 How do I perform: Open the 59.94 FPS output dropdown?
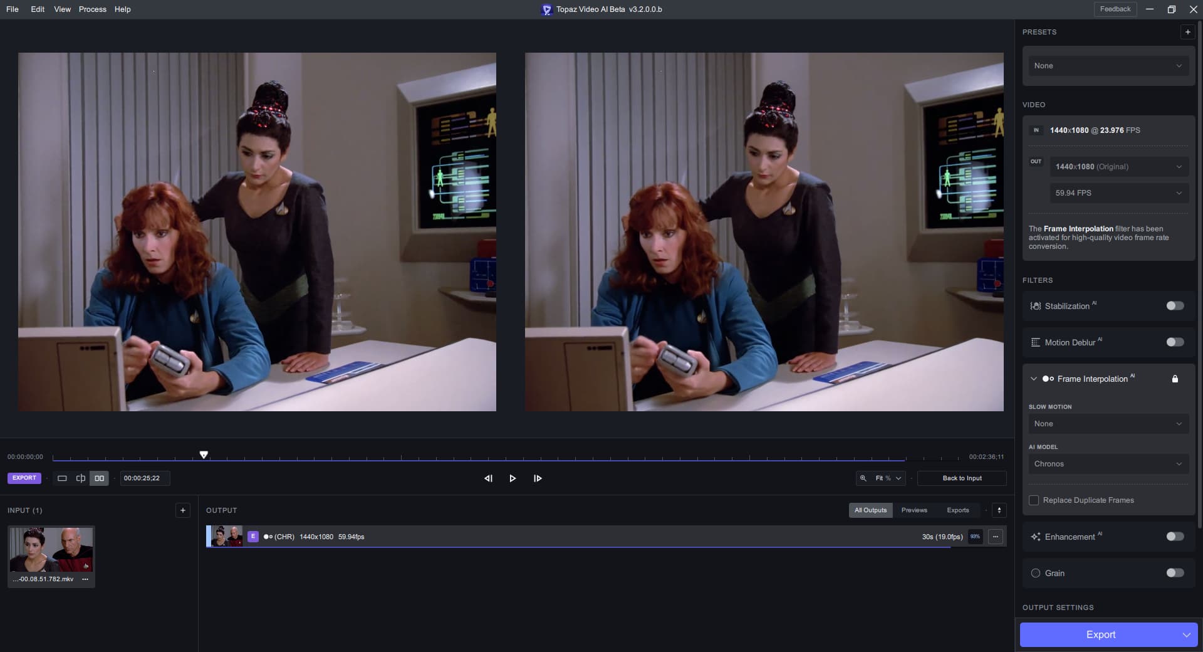click(x=1118, y=193)
